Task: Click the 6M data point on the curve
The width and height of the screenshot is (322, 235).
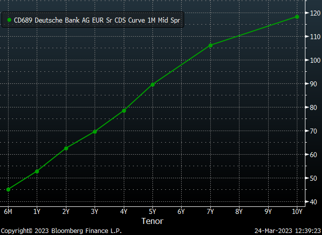Action: [8, 189]
